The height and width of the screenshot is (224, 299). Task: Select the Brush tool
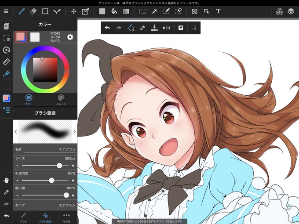coord(22,11)
